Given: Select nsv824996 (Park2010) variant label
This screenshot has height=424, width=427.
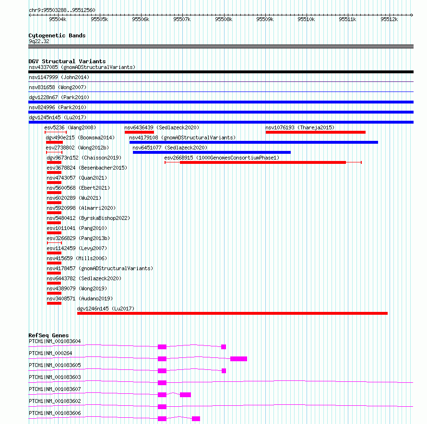Looking at the screenshot, I should 58,107.
